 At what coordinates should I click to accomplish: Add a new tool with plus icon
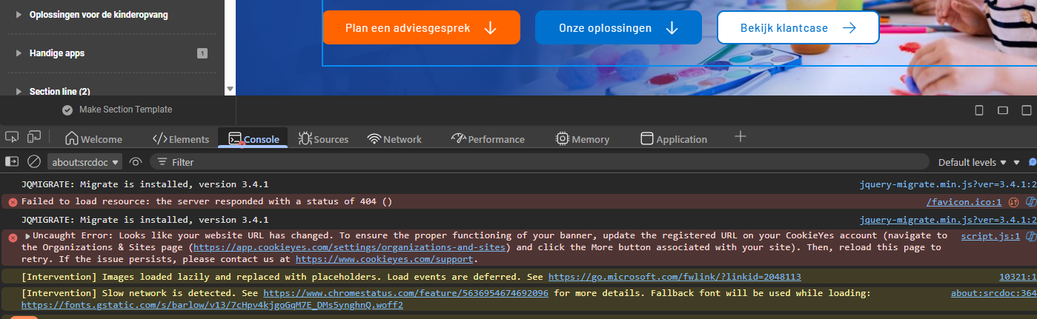[740, 137]
